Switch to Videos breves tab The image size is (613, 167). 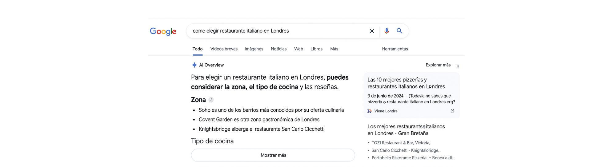224,49
